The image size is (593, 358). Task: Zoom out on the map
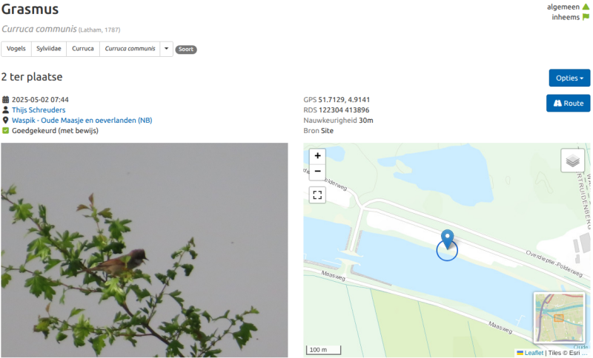pos(317,172)
